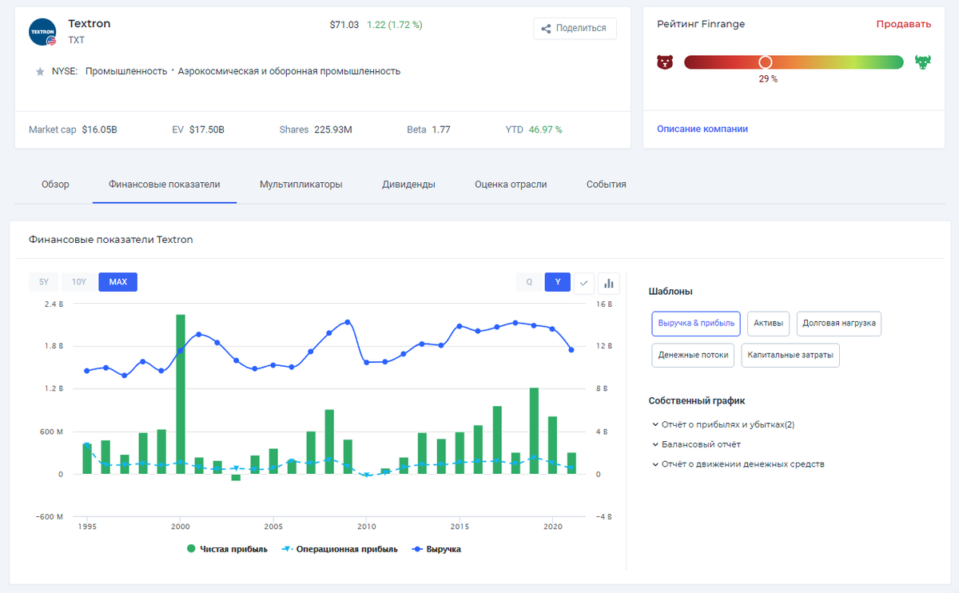Click the Промышленность sector text
The height and width of the screenshot is (593, 959).
125,71
